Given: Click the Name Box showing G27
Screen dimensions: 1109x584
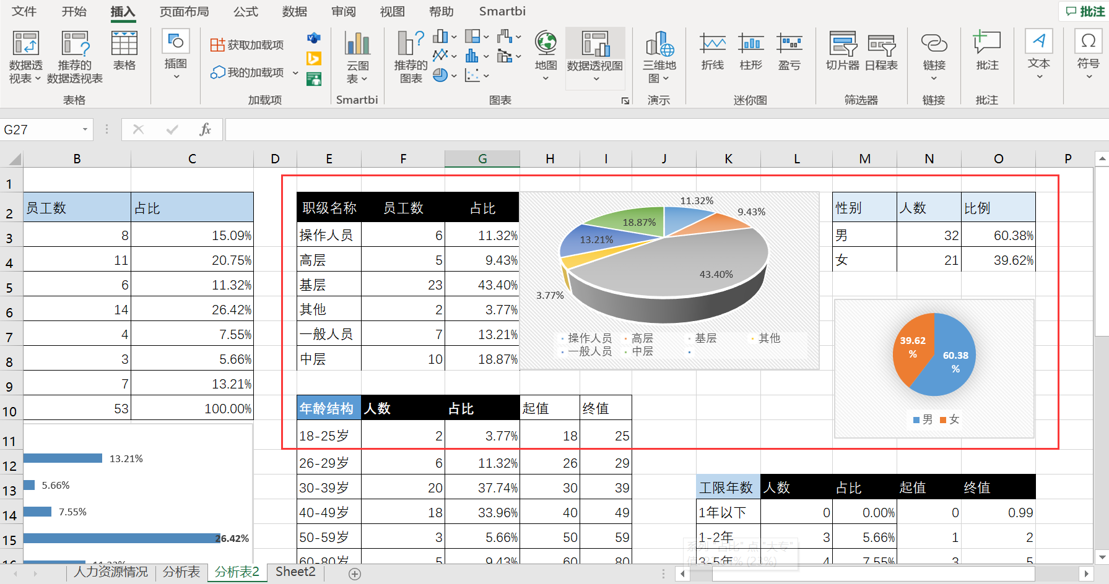Looking at the screenshot, I should click(41, 129).
